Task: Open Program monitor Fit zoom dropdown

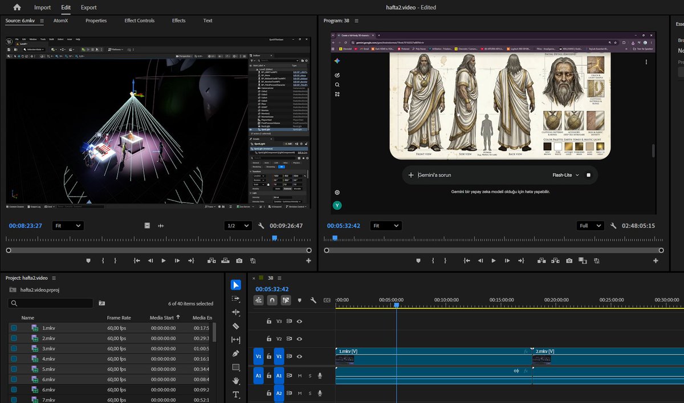Action: pos(386,226)
